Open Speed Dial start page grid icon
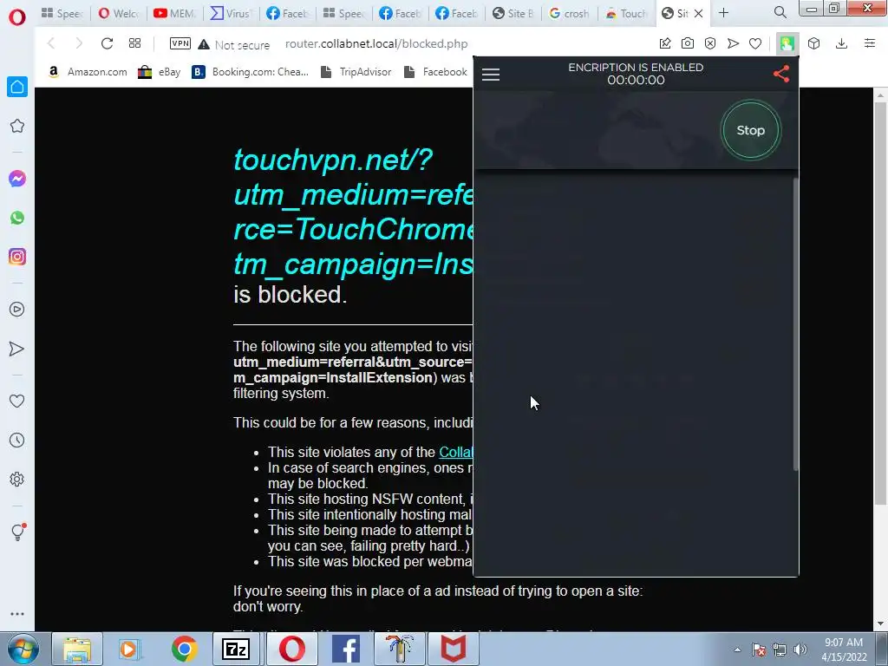Screen dimensions: 888x666 click(x=134, y=43)
